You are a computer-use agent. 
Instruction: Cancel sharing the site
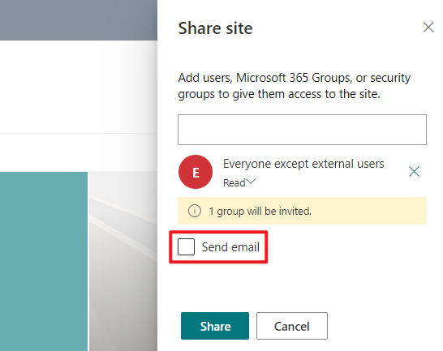(x=292, y=326)
